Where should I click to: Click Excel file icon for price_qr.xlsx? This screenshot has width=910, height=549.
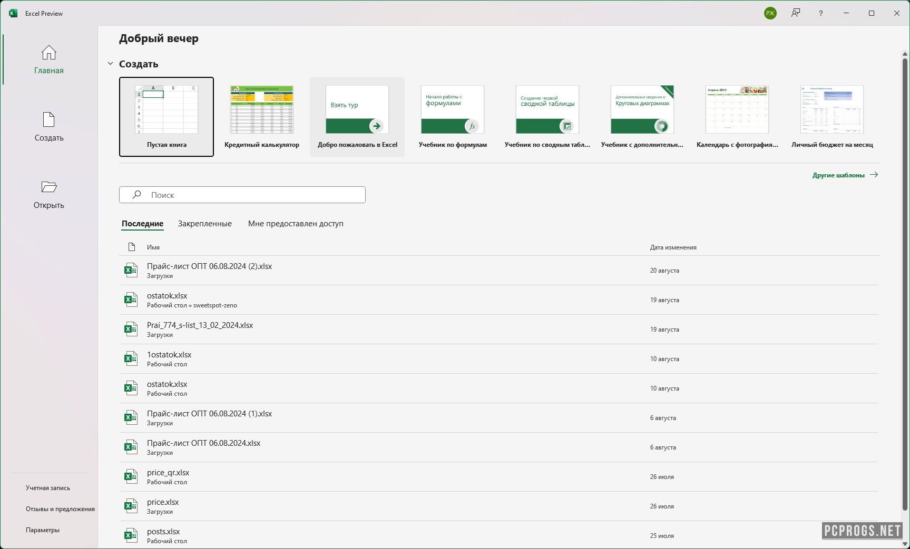pyautogui.click(x=131, y=476)
